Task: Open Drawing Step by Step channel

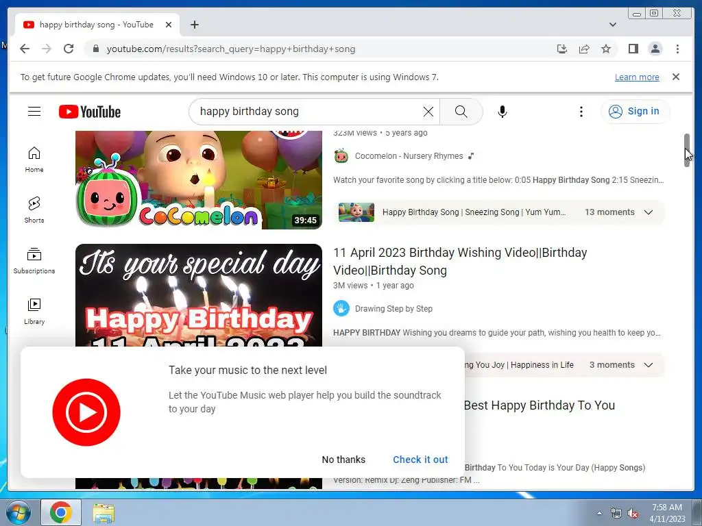Action: tap(394, 309)
